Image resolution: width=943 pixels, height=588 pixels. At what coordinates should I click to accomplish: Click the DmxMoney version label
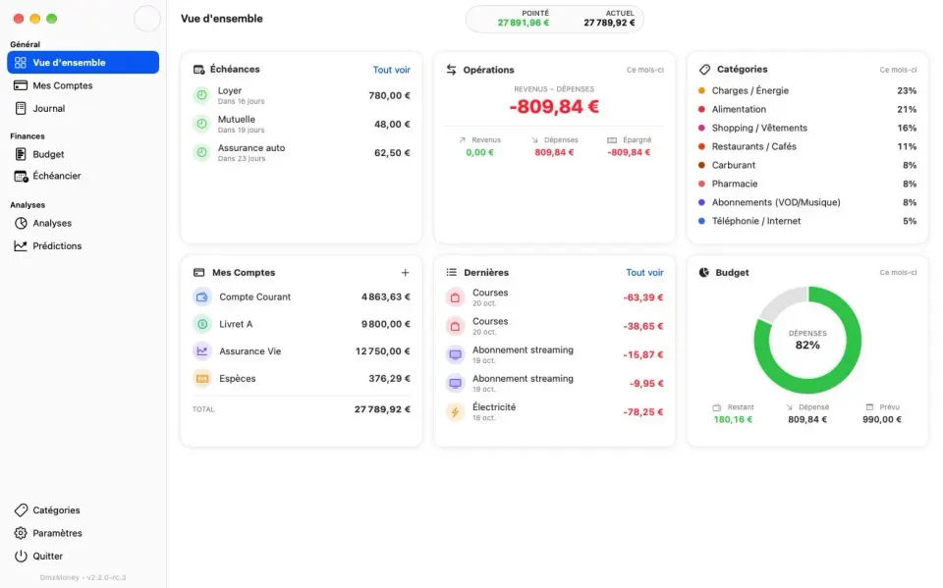(83, 577)
